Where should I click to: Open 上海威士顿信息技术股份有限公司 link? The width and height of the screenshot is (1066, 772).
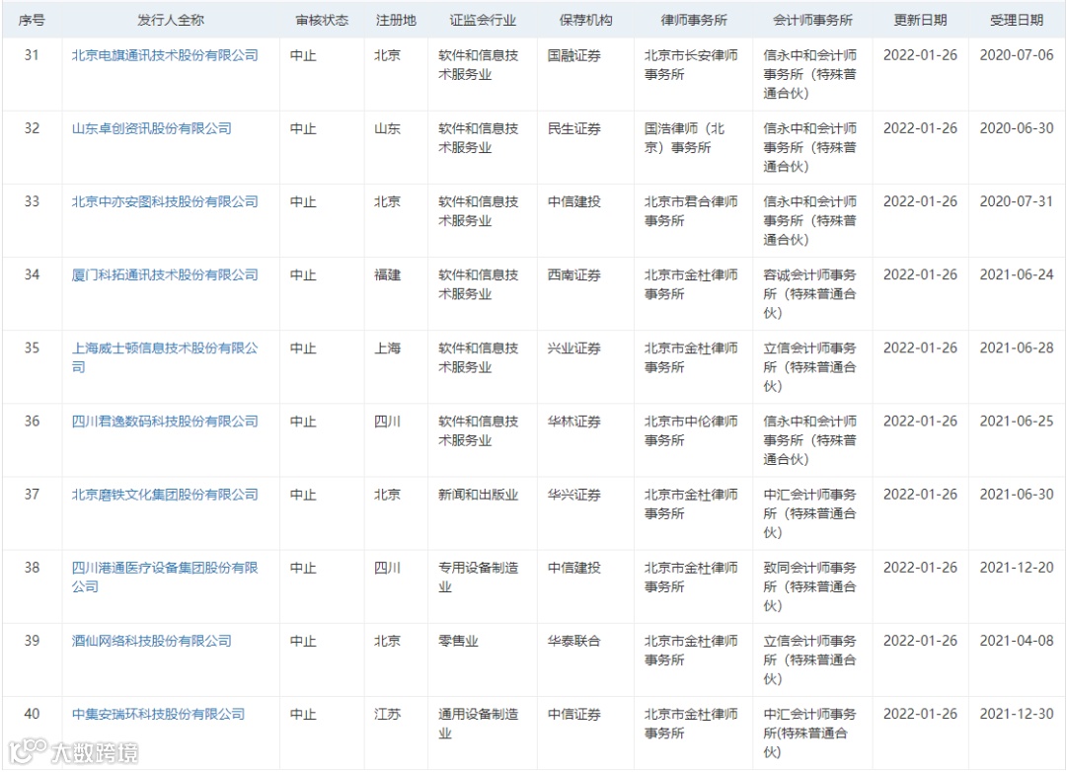pos(165,357)
